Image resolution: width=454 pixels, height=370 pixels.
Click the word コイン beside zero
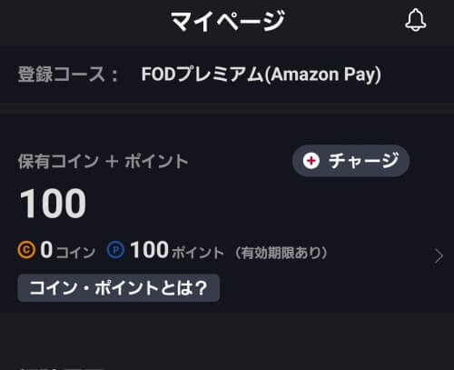[x=75, y=253]
